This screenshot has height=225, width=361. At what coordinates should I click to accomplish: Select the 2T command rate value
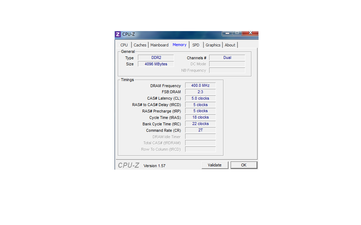(200, 130)
